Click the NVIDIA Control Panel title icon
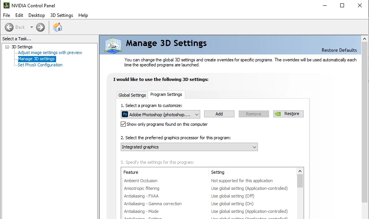369x219 pixels. coord(7,5)
